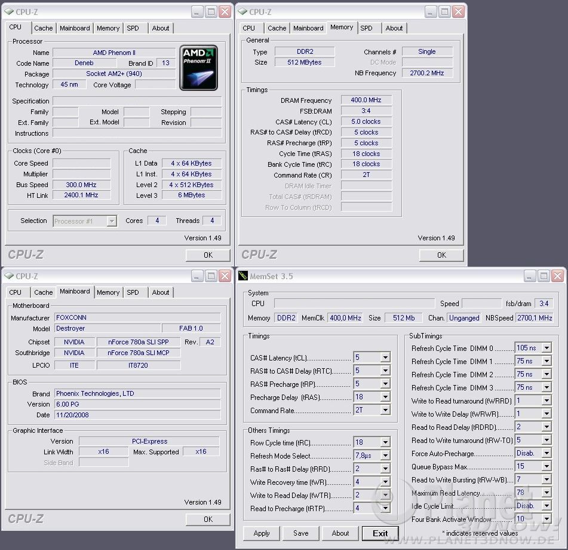Open the Refresh Cycle Time DIMM 0 dropdown
568x550 pixels.
(546, 348)
